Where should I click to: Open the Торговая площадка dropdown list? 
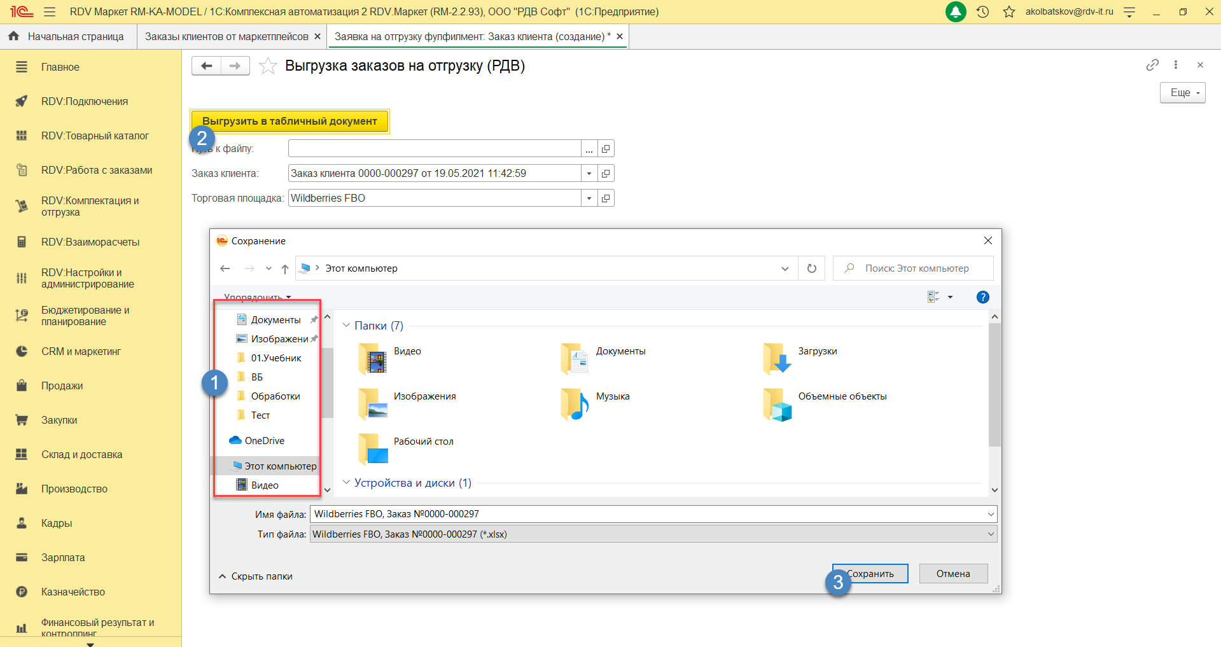coord(589,198)
